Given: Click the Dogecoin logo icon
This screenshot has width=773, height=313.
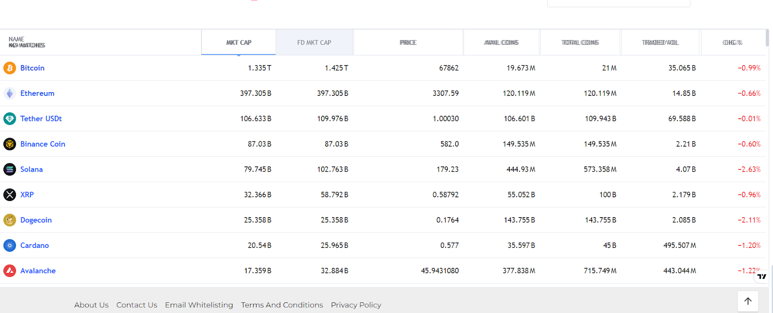Looking at the screenshot, I should (x=10, y=220).
